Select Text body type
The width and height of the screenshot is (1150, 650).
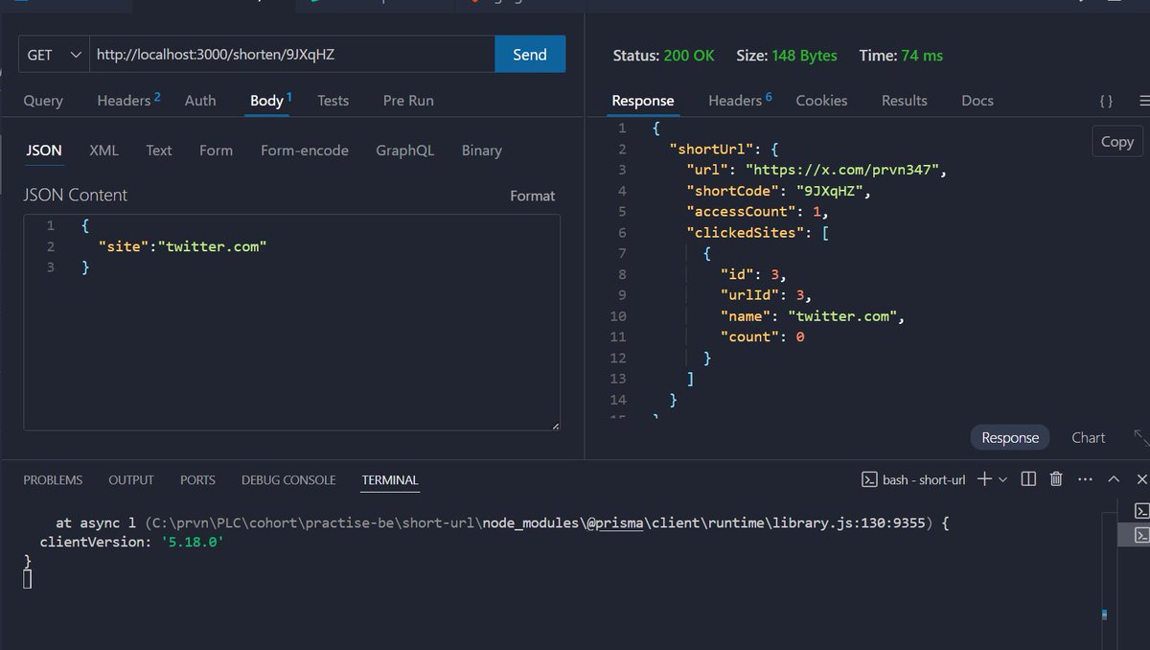(x=159, y=151)
